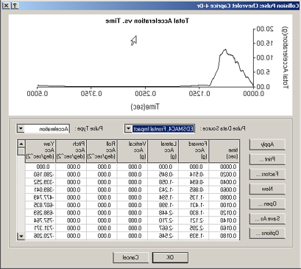Click the time cell 0.0060
The width and height of the screenshot is (301, 269).
click(224, 189)
